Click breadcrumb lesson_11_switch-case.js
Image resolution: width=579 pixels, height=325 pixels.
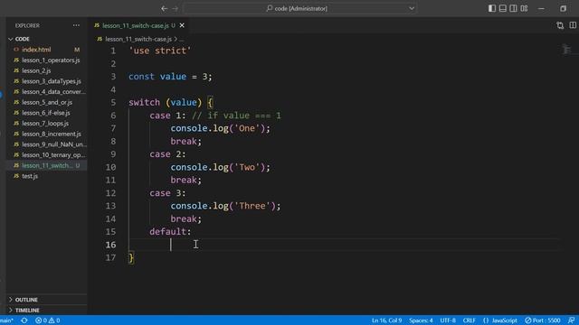(x=138, y=39)
